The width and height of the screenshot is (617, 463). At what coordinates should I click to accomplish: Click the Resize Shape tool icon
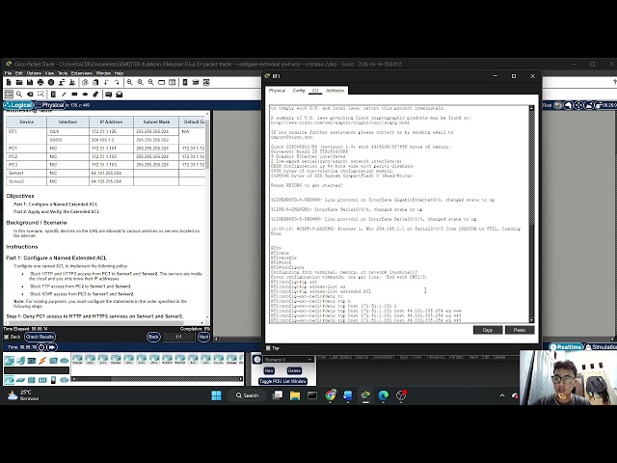click(x=40, y=95)
